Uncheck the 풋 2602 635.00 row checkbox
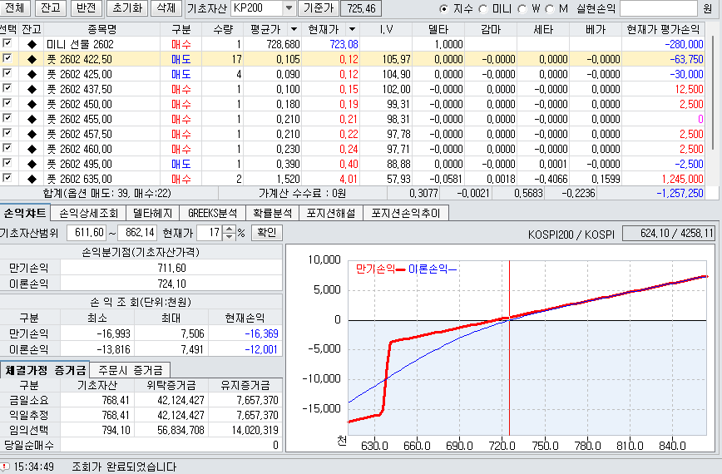The height and width of the screenshot is (474, 722). [7, 178]
